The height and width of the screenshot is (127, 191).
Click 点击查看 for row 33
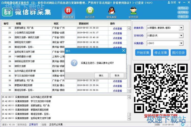click(117, 81)
